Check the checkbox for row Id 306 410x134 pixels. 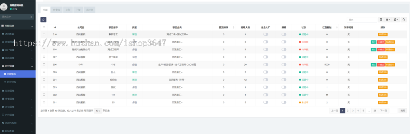[x=44, y=64]
